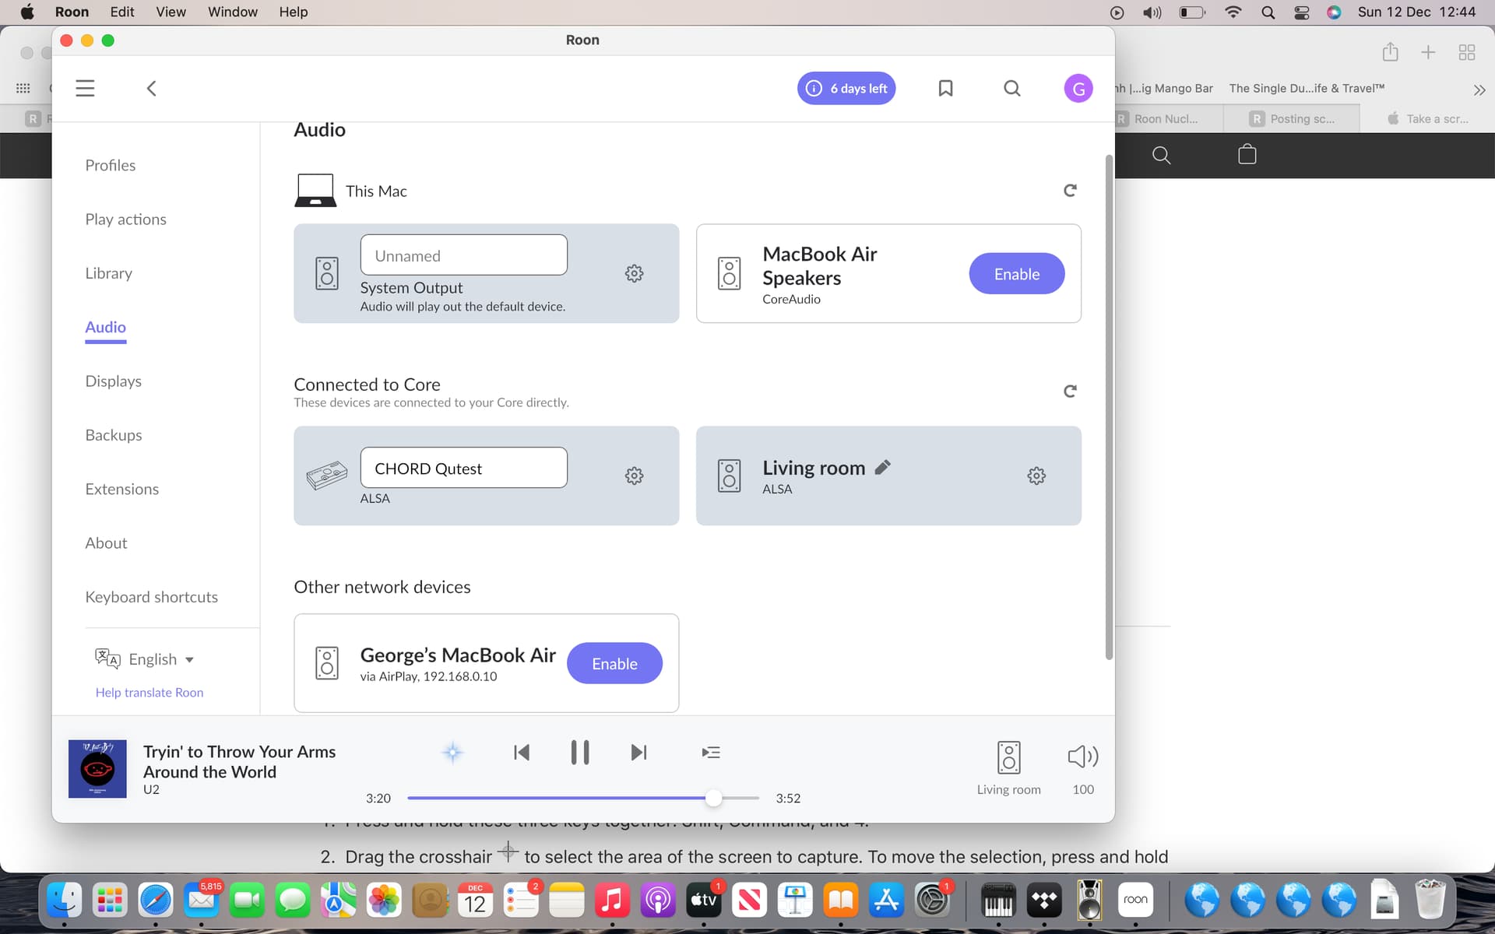
Task: Click the Apple site shopping bag icon
Action: (x=1247, y=154)
